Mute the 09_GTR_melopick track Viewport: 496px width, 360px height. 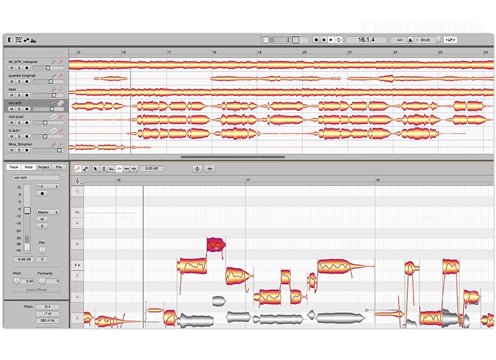pos(12,68)
